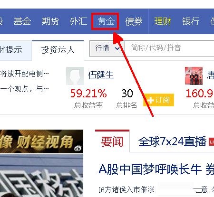Open the 财经视角 banner image
Screen dimensions: 214x197
(x=41, y=141)
